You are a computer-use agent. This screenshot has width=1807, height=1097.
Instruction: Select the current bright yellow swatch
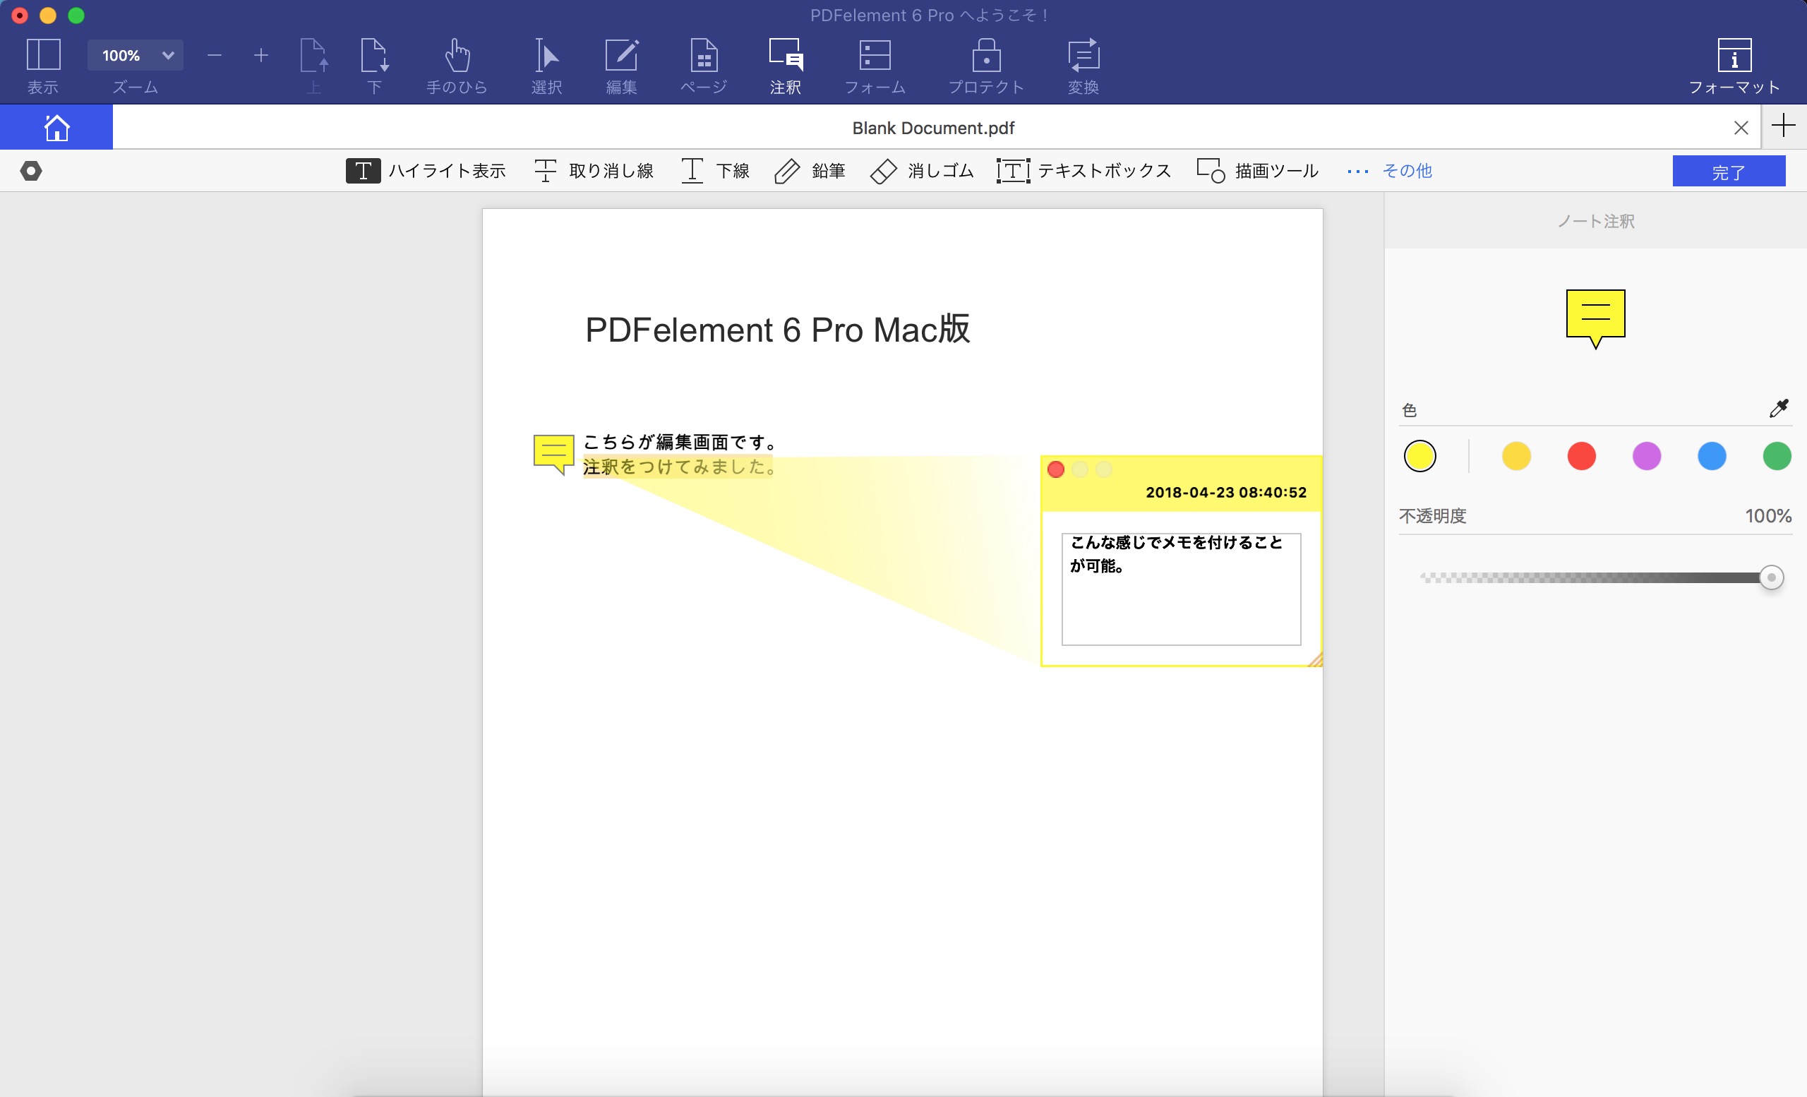[1419, 456]
